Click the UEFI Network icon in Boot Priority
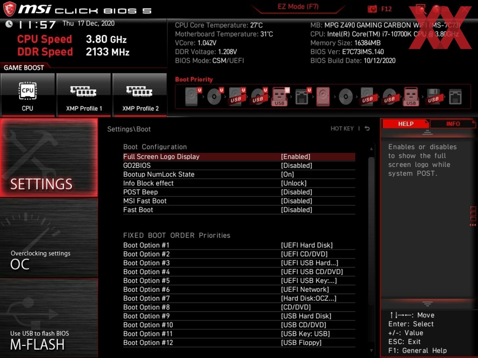The height and width of the screenshot is (358, 478). [x=302, y=97]
